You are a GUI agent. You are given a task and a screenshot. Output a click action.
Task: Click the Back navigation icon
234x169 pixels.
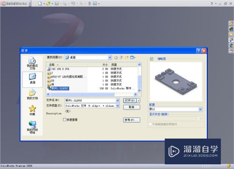[x=116, y=58]
